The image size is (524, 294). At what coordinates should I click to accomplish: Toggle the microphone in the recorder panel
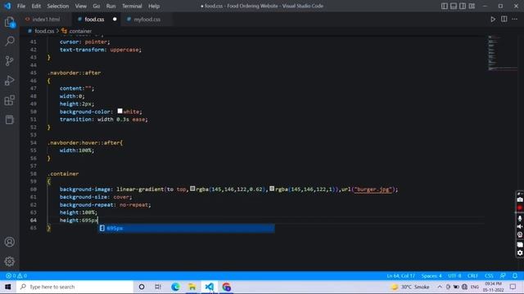tap(520, 218)
